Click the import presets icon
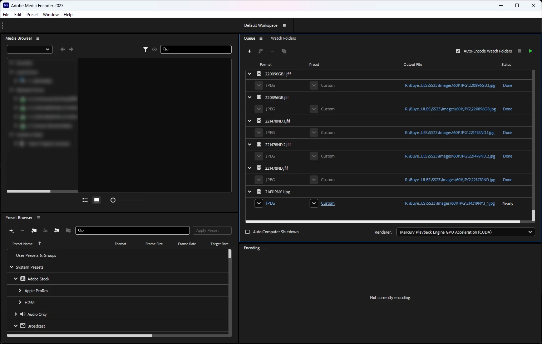542x344 pixels. pyautogui.click(x=57, y=231)
